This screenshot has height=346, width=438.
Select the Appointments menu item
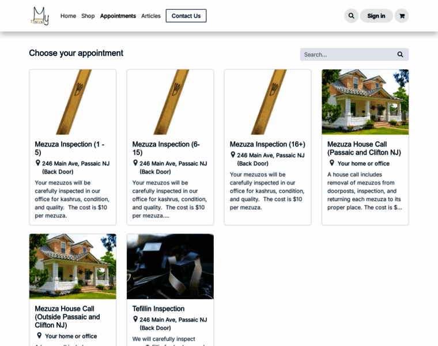click(118, 16)
